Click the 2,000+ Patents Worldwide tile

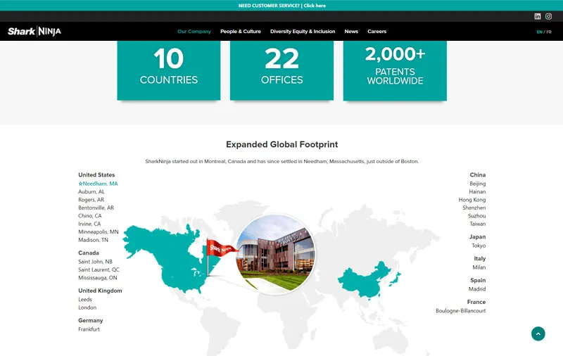click(x=395, y=69)
